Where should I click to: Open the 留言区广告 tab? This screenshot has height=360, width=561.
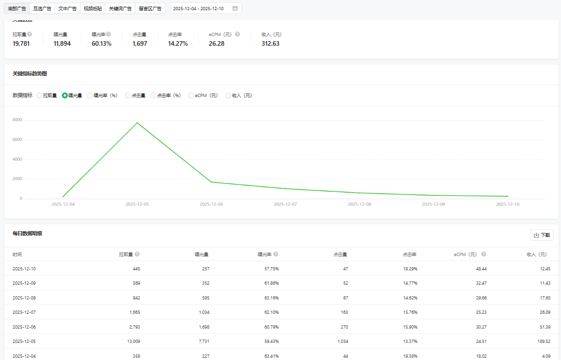[x=150, y=8]
